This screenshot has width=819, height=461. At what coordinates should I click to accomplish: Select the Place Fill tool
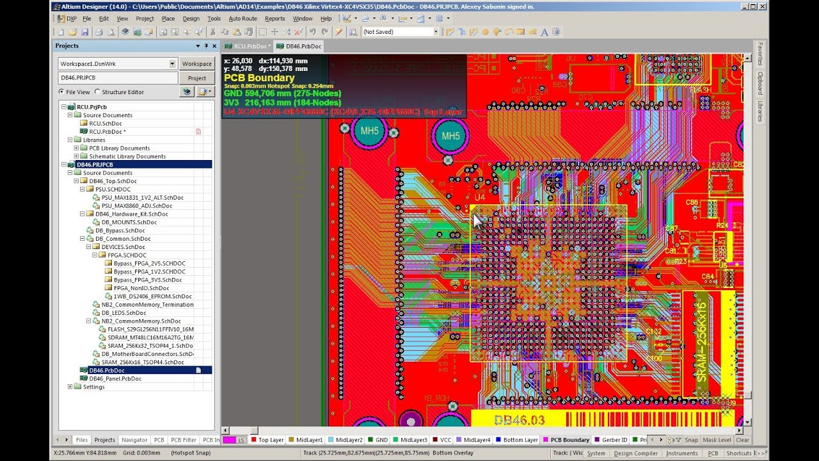520,32
